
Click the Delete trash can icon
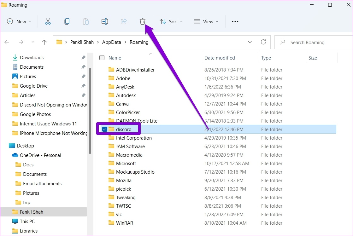click(143, 21)
